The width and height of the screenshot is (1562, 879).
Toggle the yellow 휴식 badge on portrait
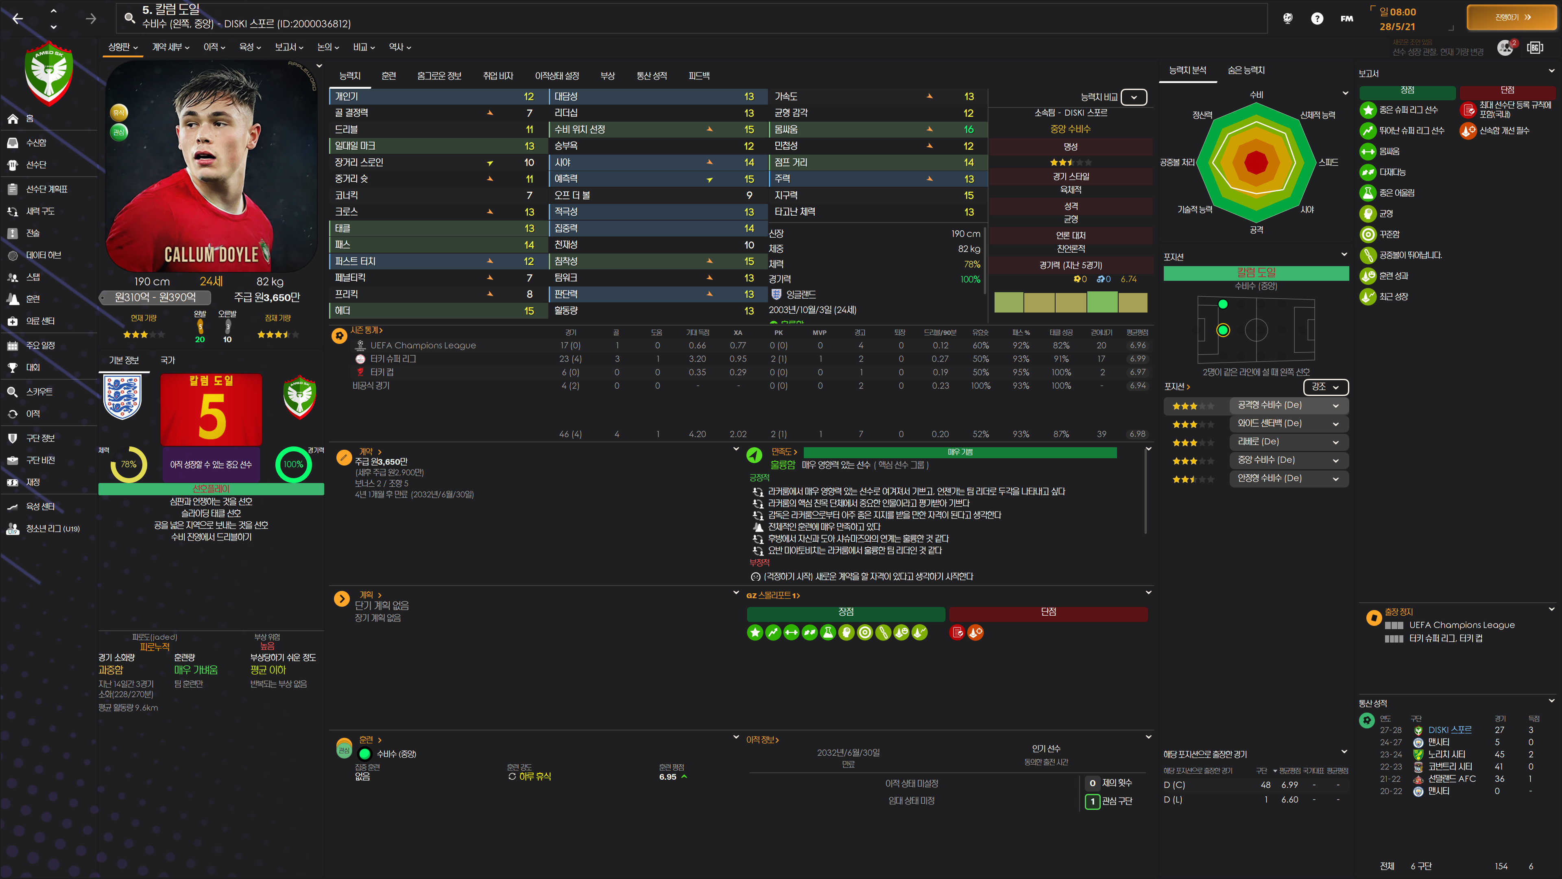(119, 112)
